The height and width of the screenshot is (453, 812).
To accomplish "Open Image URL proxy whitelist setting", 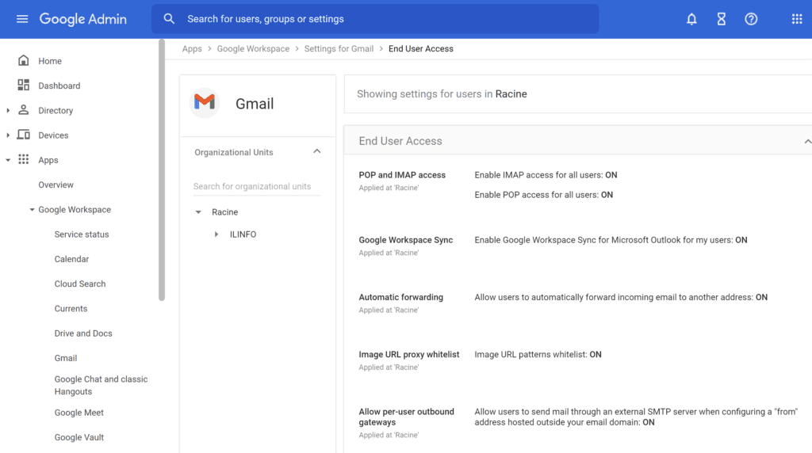I will 409,354.
